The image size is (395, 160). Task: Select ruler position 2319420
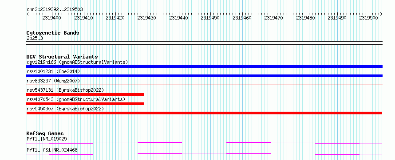click(x=115, y=18)
